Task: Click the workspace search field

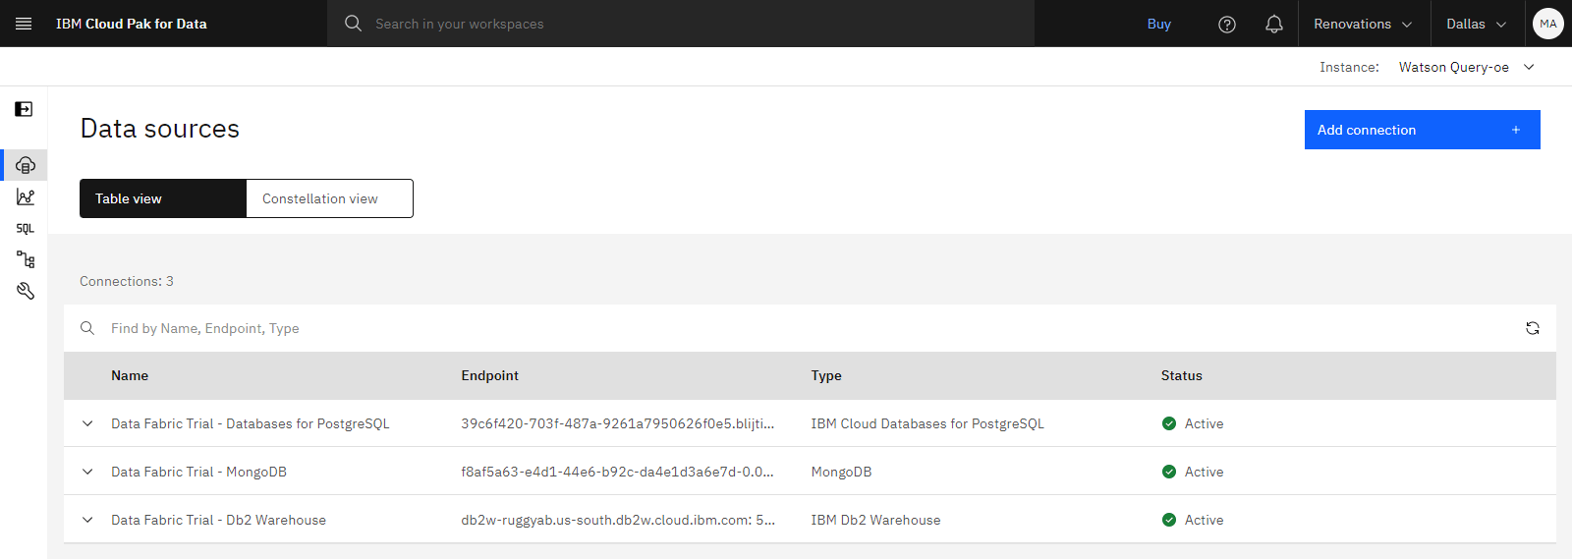Action: [681, 24]
